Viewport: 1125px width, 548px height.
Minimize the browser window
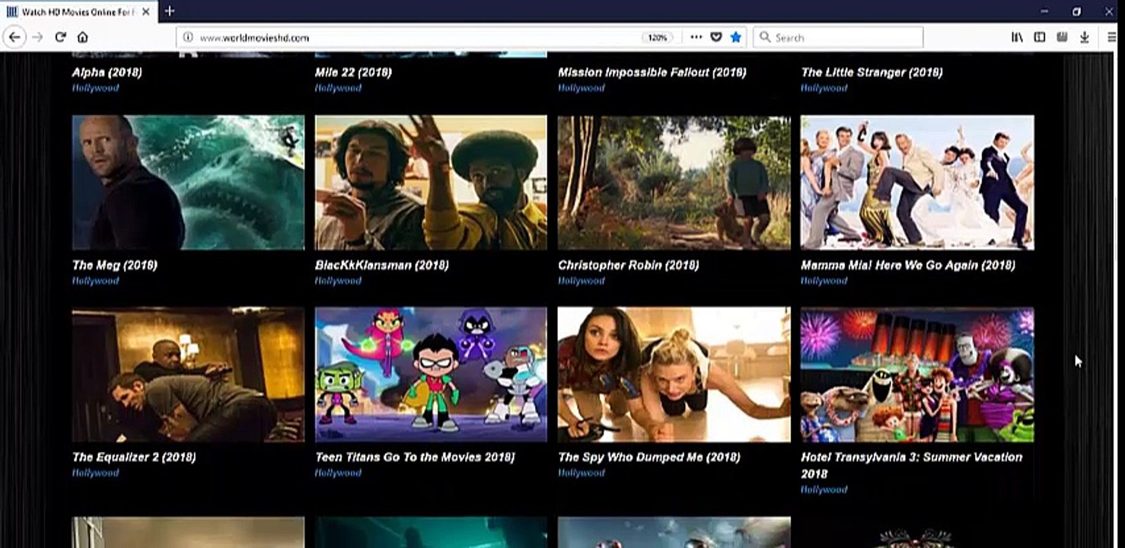pyautogui.click(x=1044, y=11)
